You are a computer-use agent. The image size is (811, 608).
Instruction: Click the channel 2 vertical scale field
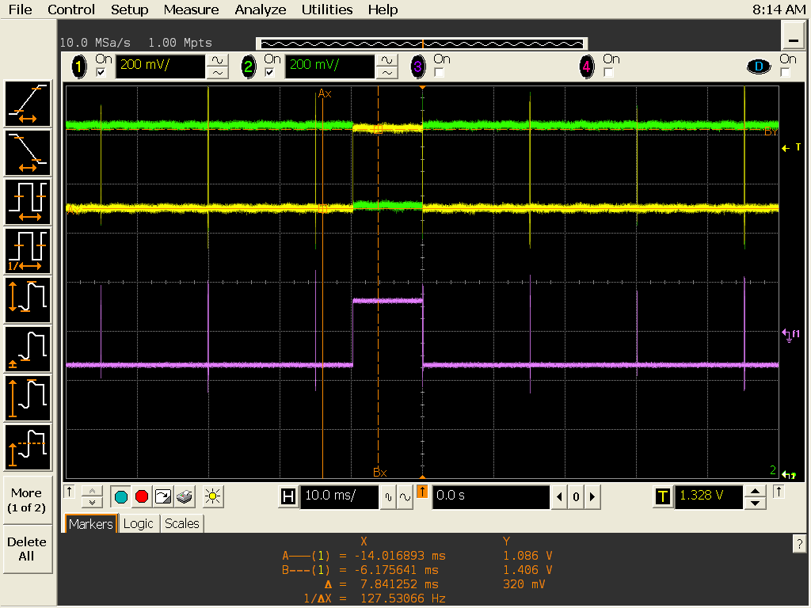coord(328,66)
